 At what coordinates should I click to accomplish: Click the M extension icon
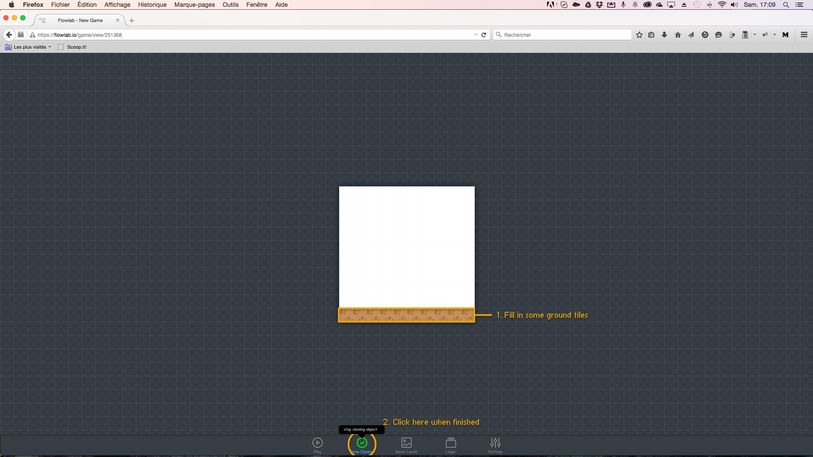coord(785,35)
